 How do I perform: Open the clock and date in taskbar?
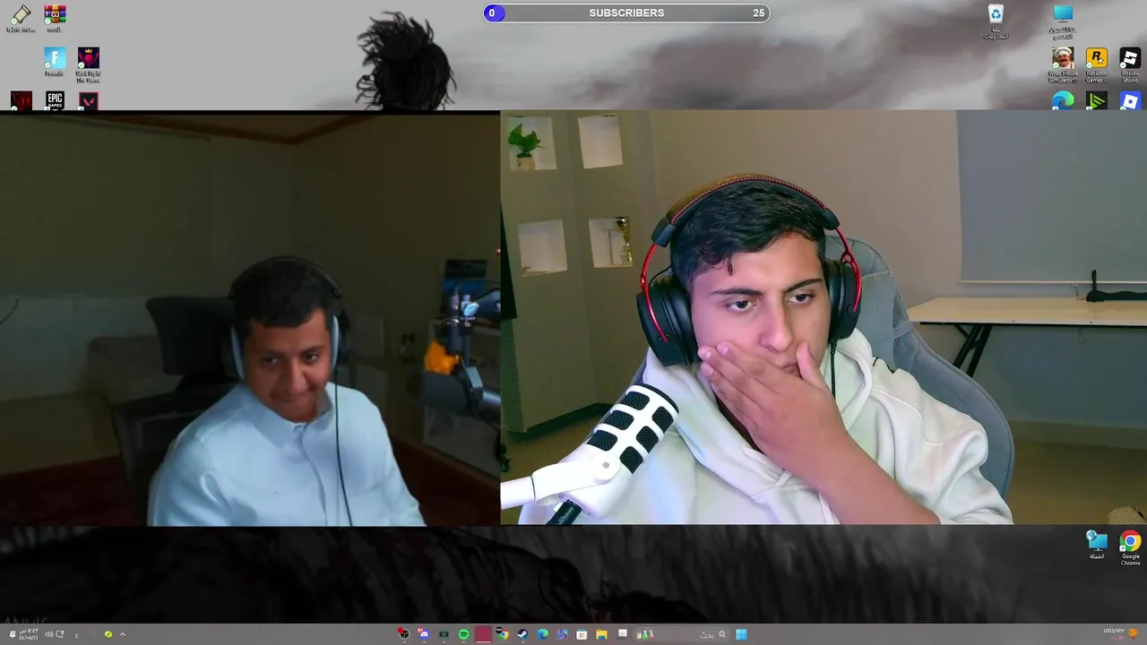pos(29,634)
